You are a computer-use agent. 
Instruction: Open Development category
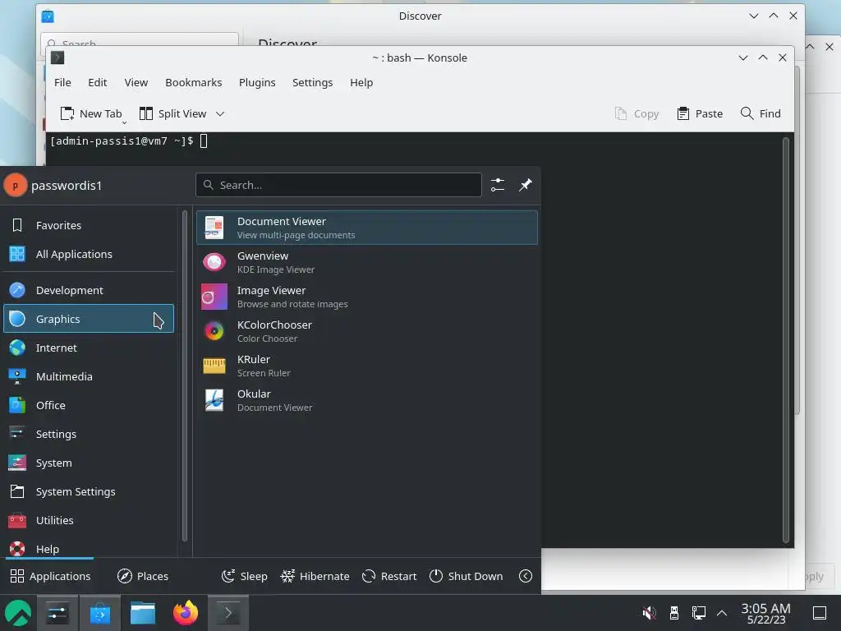pos(89,290)
